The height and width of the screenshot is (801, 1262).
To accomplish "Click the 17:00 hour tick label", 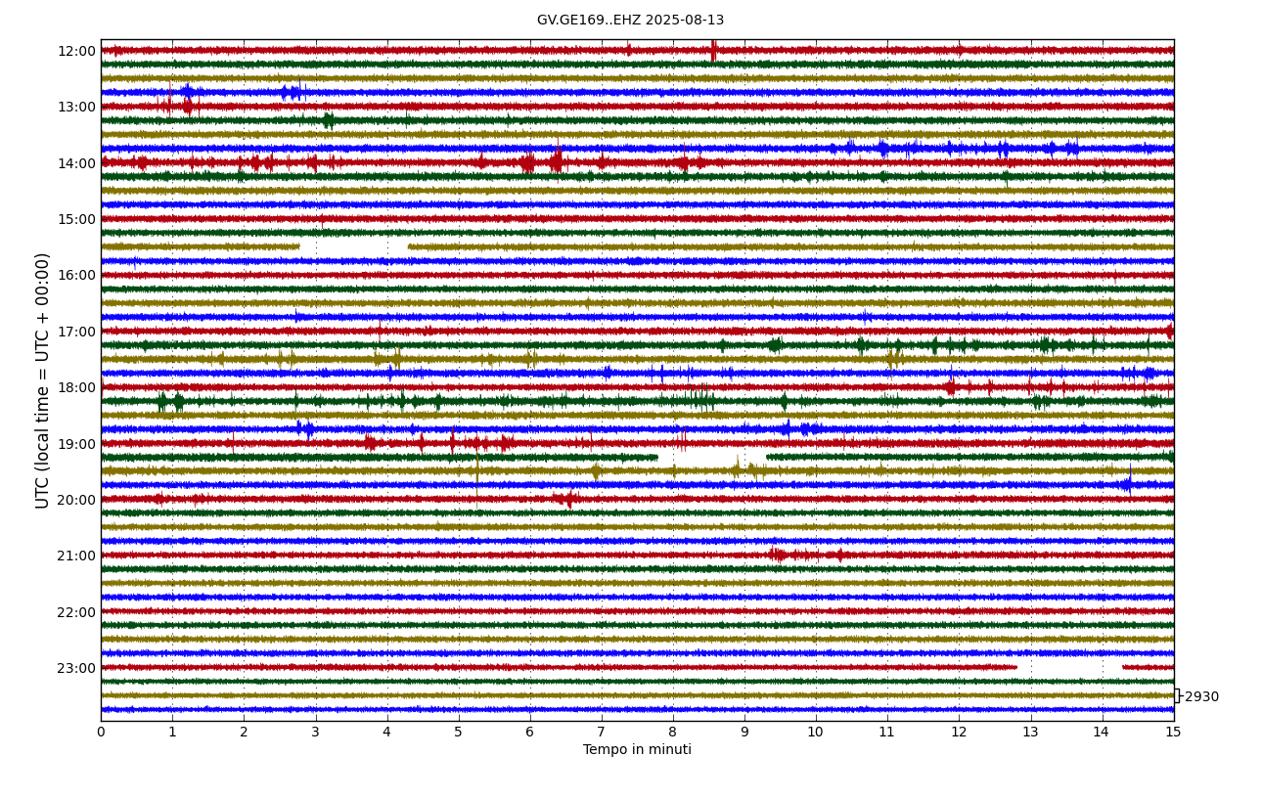I will [x=76, y=332].
